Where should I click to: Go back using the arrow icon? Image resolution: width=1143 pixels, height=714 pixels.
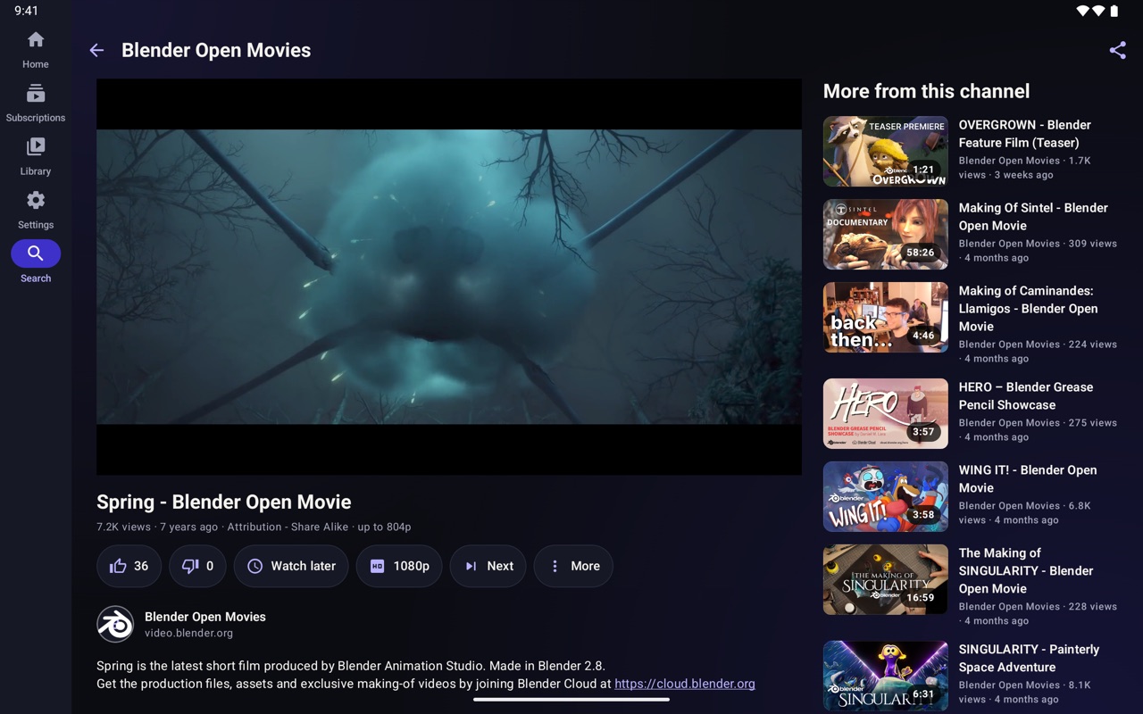(96, 51)
